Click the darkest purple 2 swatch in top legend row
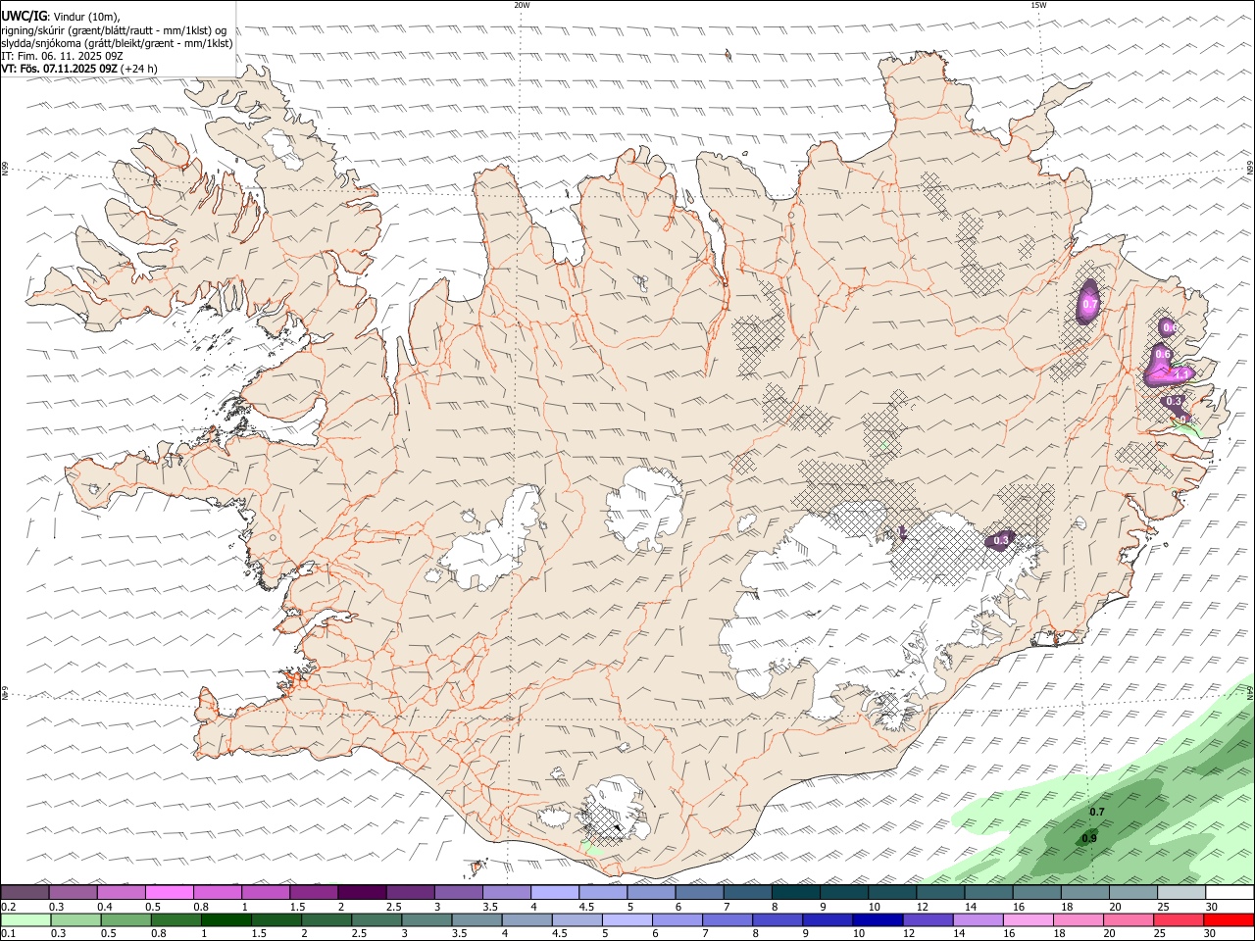1255x941 pixels. pos(362,892)
